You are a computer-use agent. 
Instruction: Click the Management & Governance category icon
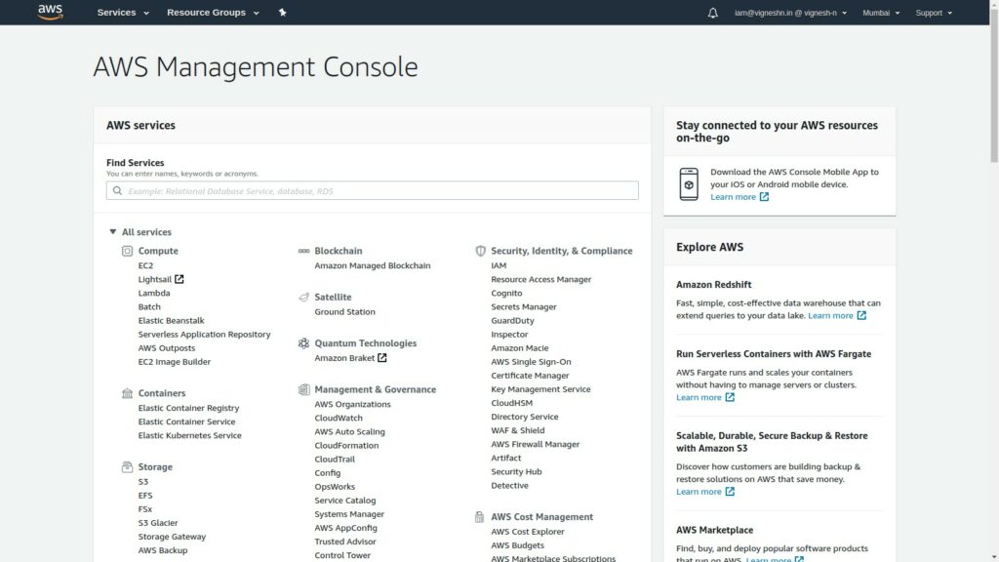tap(304, 389)
